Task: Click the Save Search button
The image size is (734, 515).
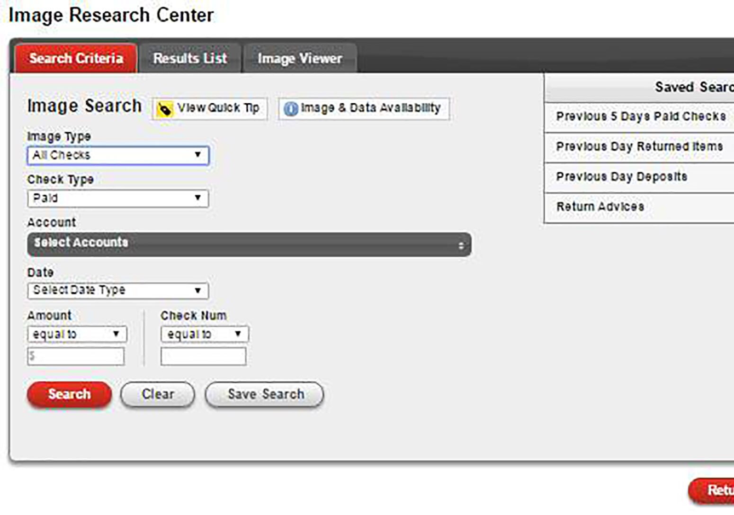Action: point(264,394)
